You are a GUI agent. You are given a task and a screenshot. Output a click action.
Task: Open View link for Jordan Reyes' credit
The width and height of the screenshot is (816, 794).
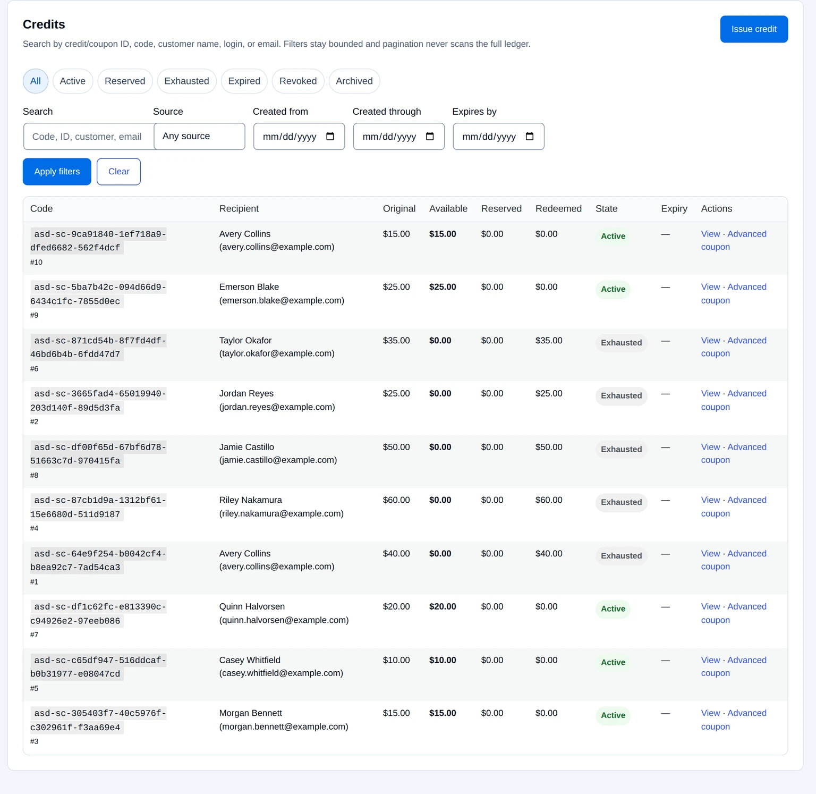(x=710, y=394)
